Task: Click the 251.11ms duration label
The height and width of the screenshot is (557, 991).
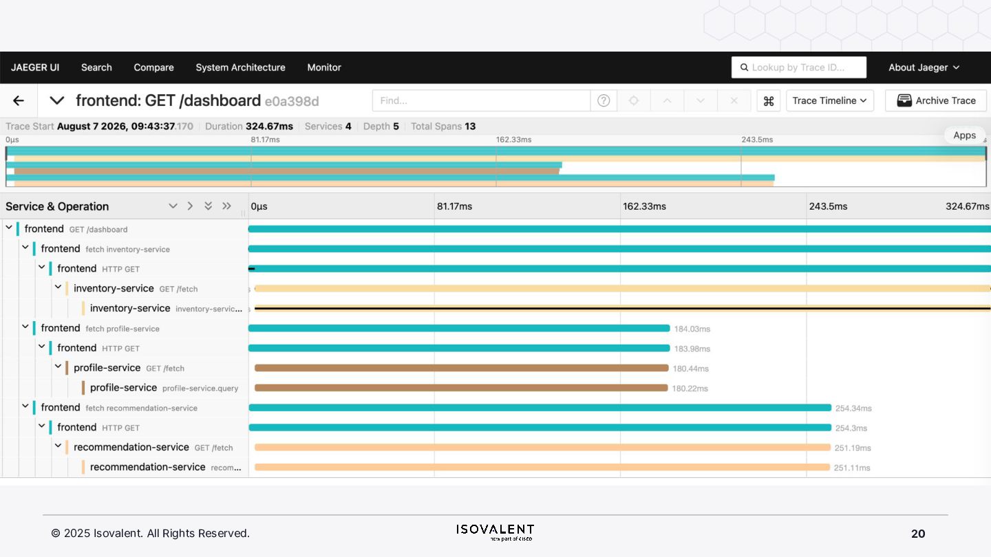Action: [x=852, y=468]
